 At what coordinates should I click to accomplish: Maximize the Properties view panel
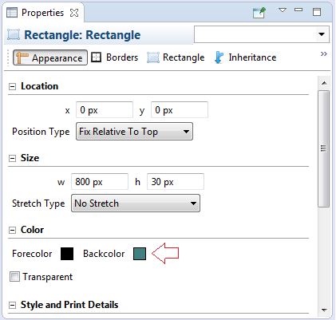click(317, 12)
